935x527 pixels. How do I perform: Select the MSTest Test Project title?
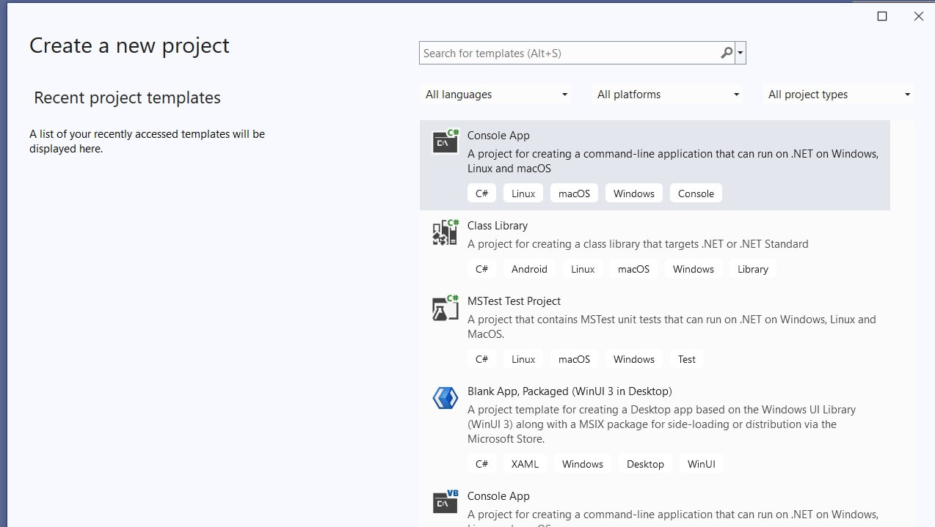pyautogui.click(x=514, y=301)
